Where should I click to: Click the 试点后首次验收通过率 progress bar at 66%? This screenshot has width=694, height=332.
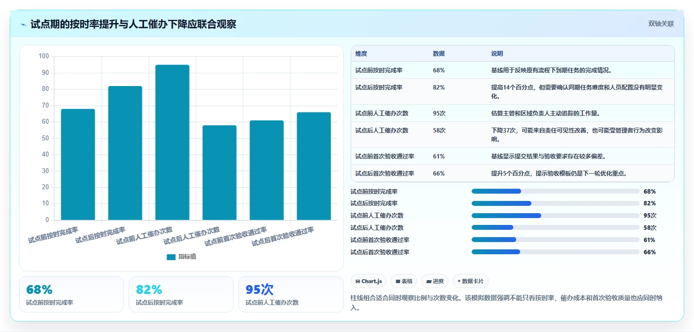[555, 252]
